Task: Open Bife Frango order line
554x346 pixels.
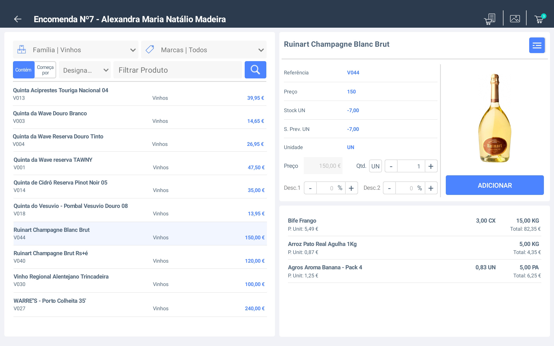Action: [414, 224]
